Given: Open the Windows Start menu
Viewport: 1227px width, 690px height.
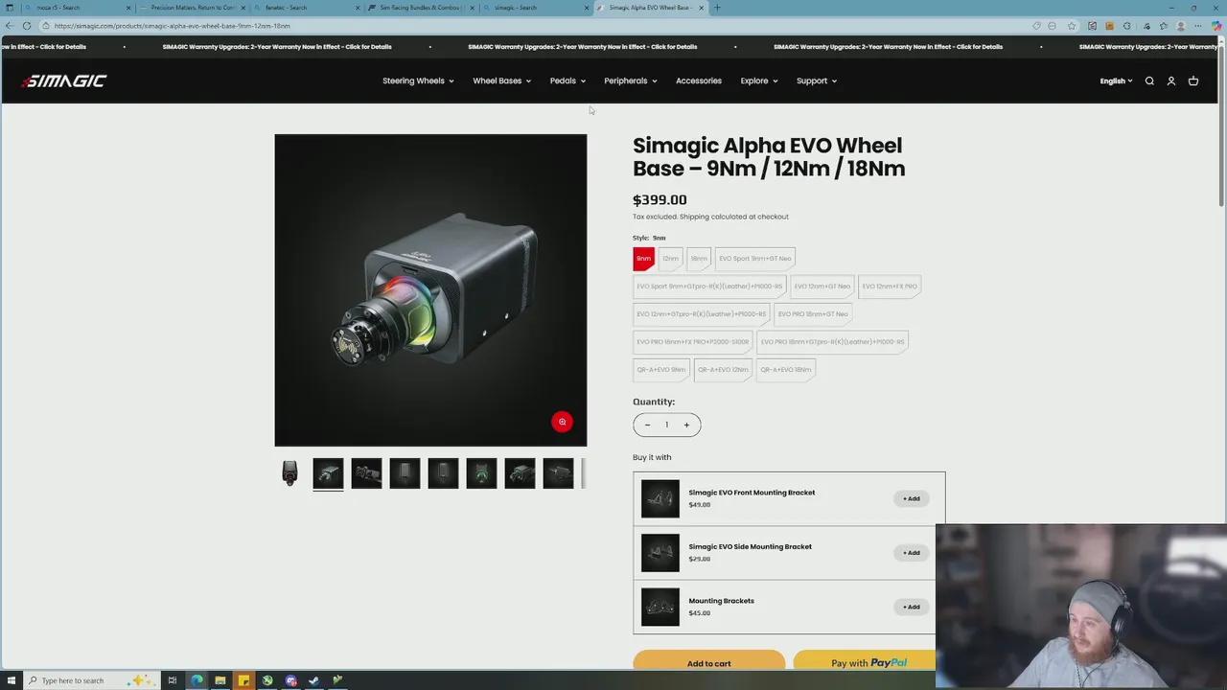Looking at the screenshot, I should pyautogui.click(x=10, y=680).
